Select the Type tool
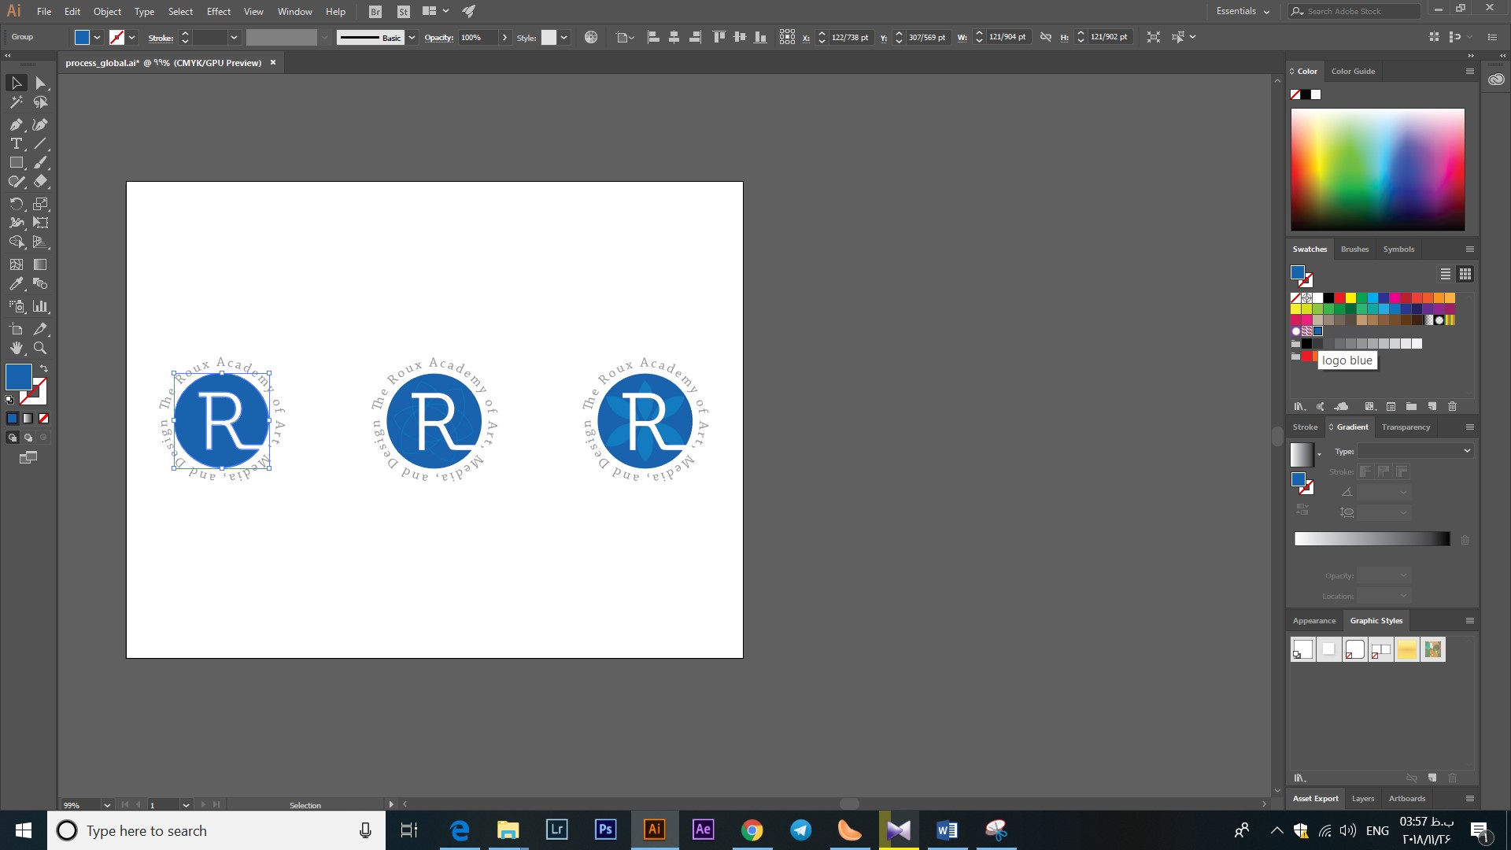This screenshot has height=850, width=1511. coord(17,143)
